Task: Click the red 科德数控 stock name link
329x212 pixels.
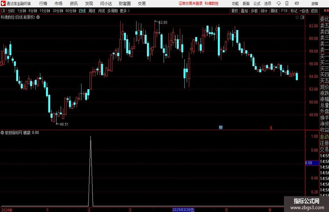Action: 212,3
